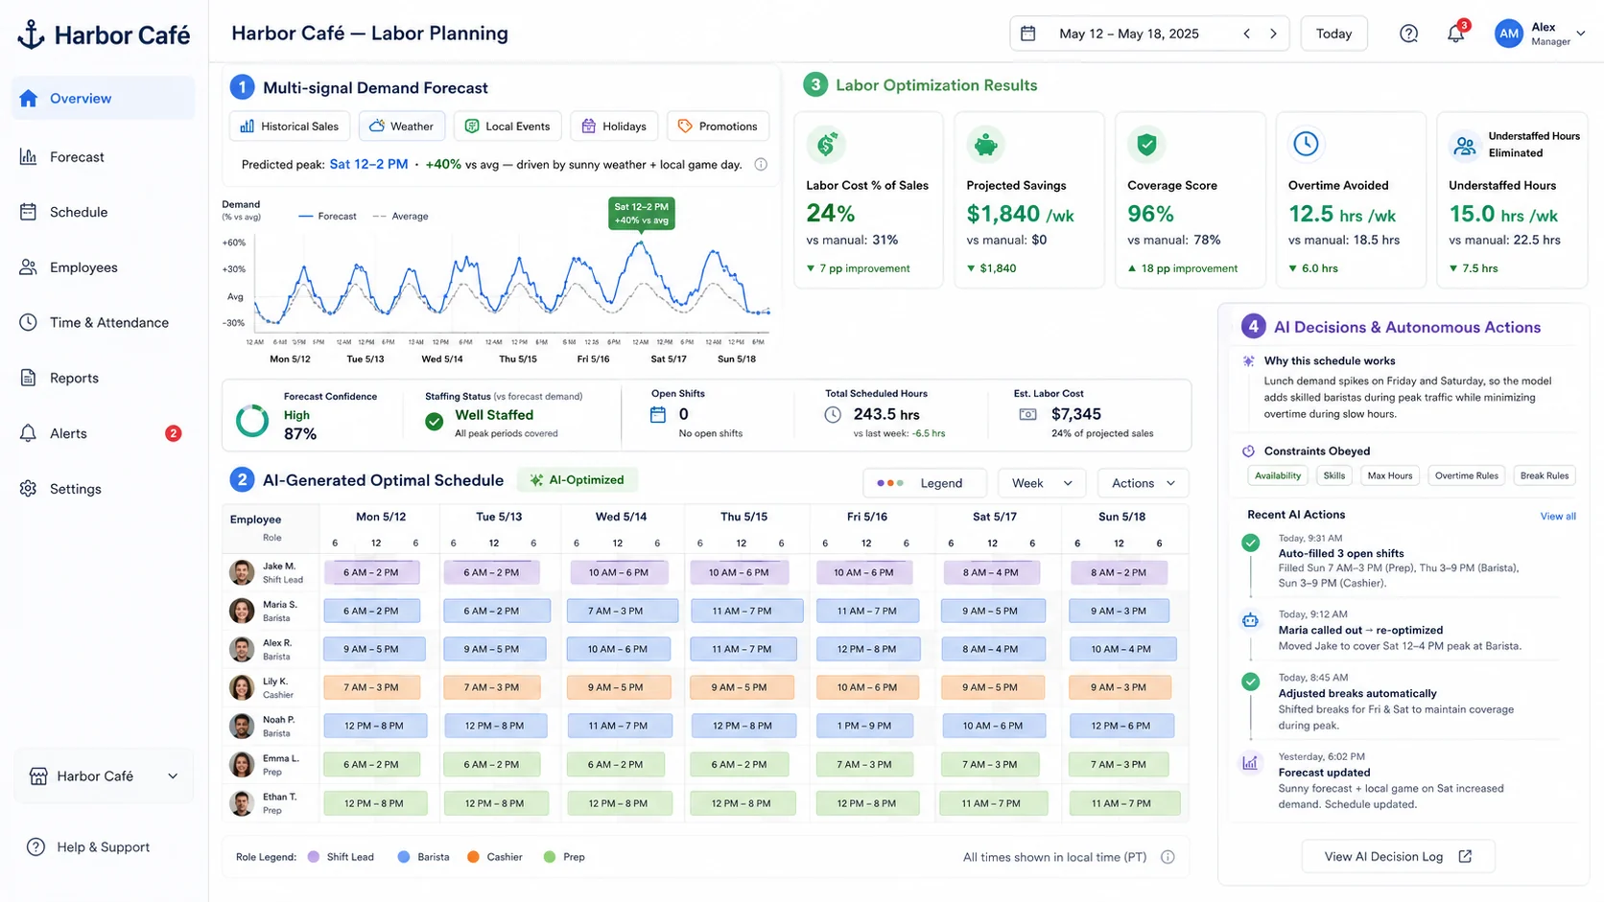Click View AI Decision Log button

click(x=1398, y=857)
